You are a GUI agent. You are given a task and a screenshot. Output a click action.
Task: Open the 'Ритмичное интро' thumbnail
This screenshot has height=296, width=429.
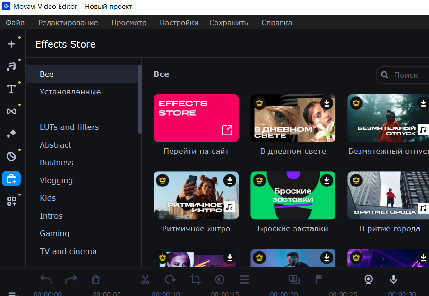pyautogui.click(x=196, y=195)
